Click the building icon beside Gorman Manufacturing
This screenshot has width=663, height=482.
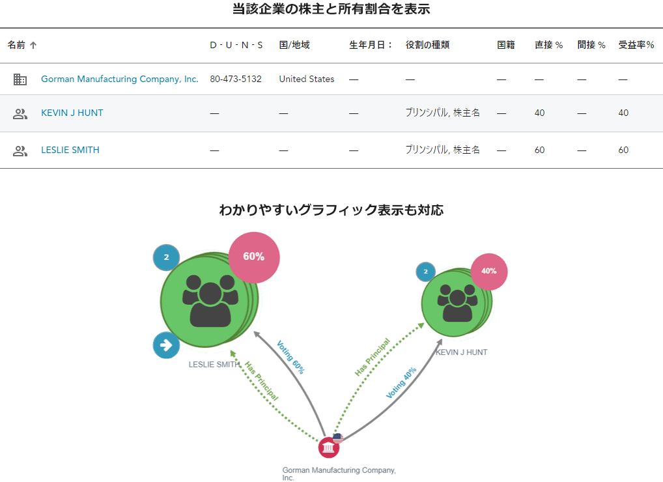pos(20,79)
